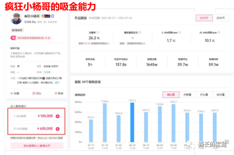Click the 06-05 bar valued 7200.8
Image resolution: width=234 pixels, height=155 pixels.
[x=160, y=124]
